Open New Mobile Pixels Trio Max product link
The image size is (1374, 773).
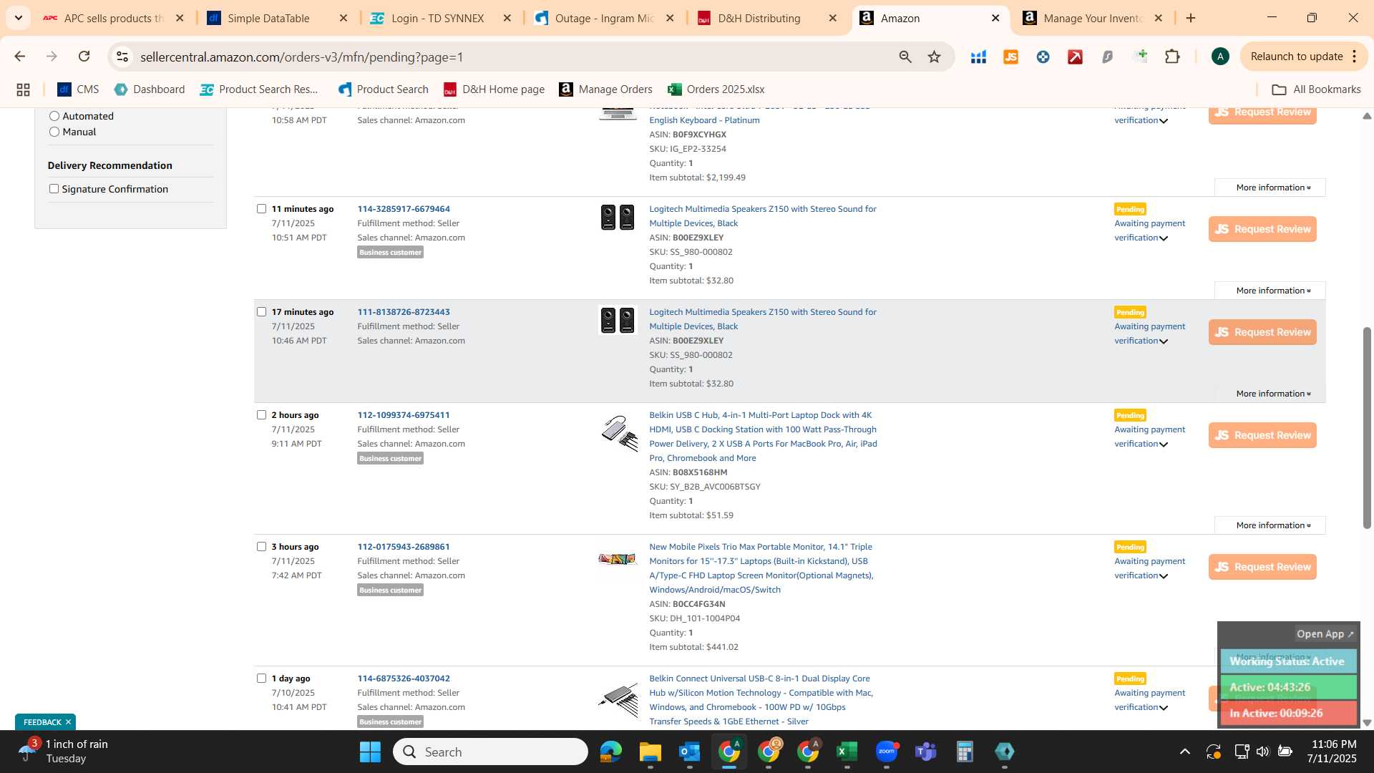click(x=761, y=568)
